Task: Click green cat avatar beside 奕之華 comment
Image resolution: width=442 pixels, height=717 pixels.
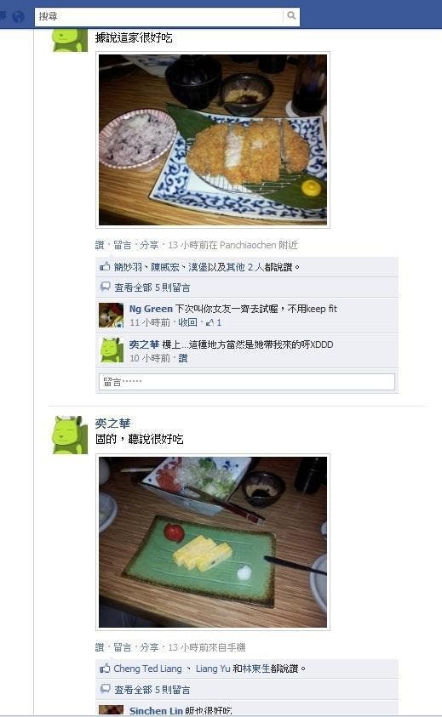Action: (x=112, y=350)
